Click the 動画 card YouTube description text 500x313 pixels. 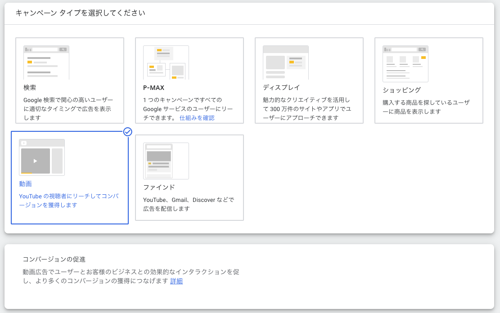click(x=68, y=201)
